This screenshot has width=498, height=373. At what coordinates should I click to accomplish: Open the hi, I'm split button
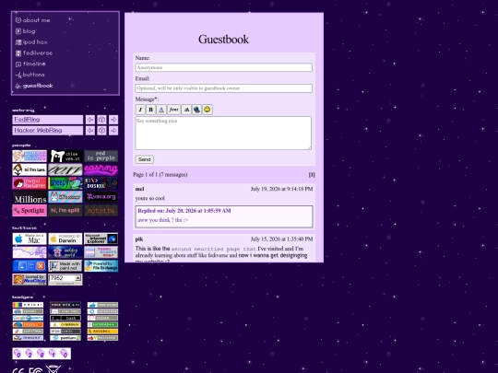pyautogui.click(x=65, y=210)
